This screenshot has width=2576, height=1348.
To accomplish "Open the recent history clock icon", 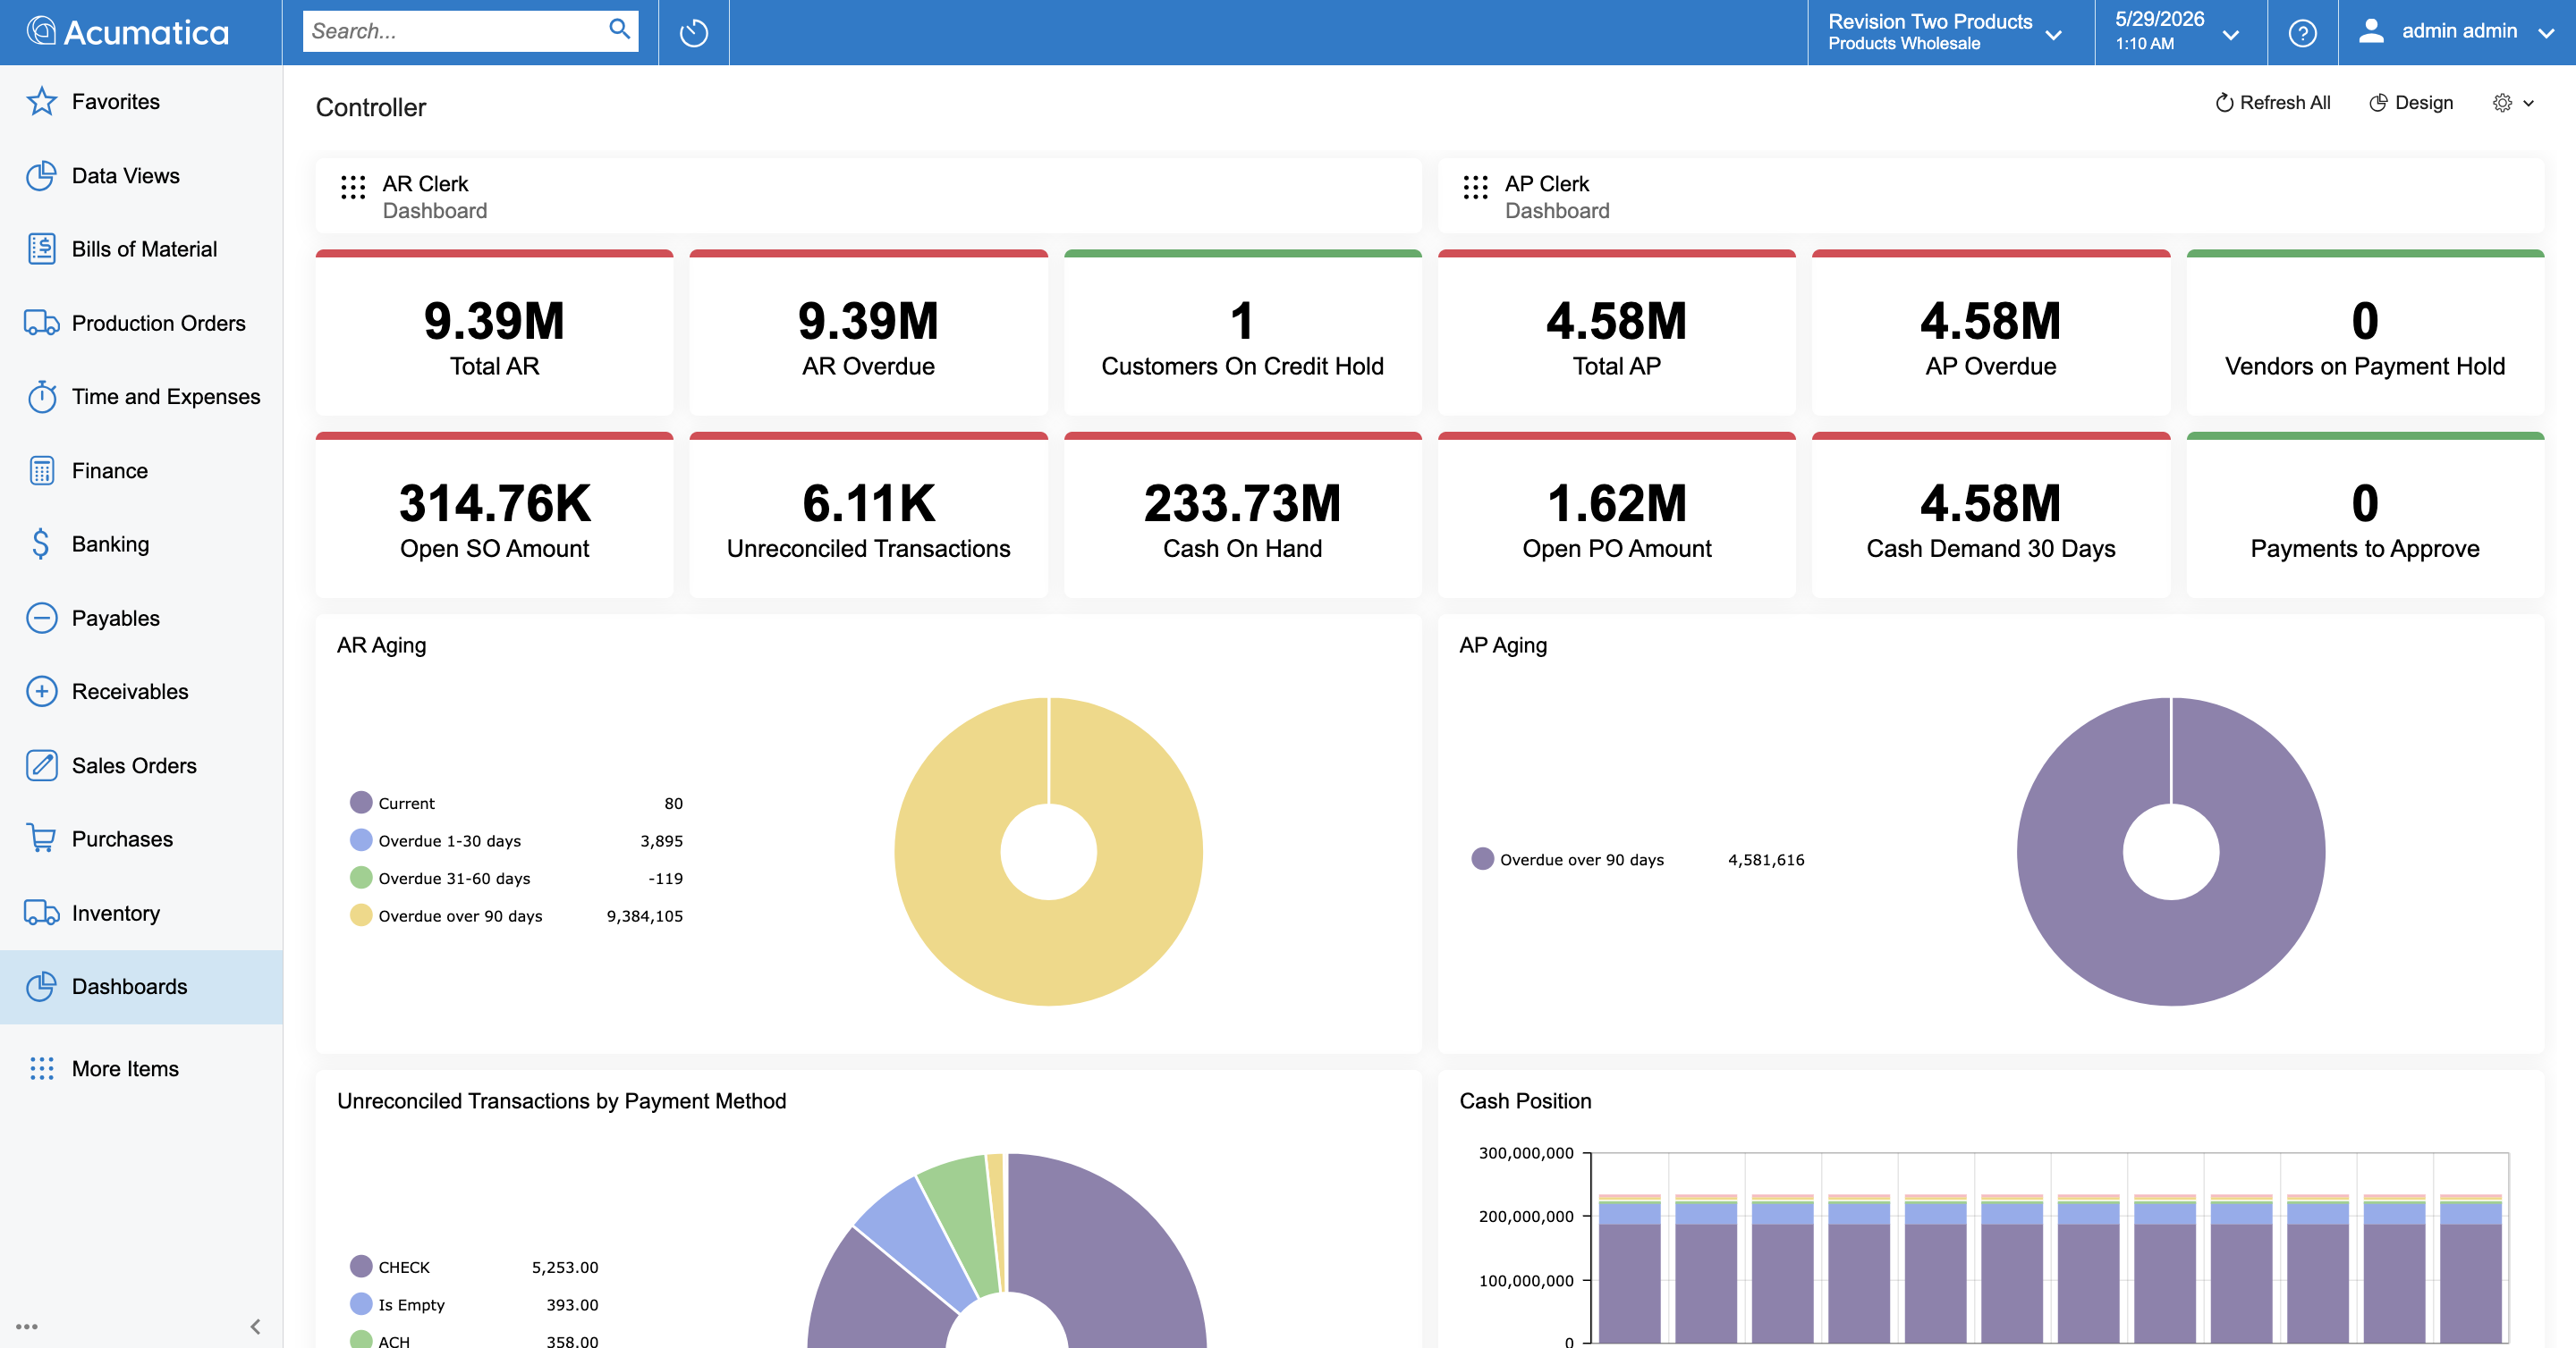I will 694,33.
